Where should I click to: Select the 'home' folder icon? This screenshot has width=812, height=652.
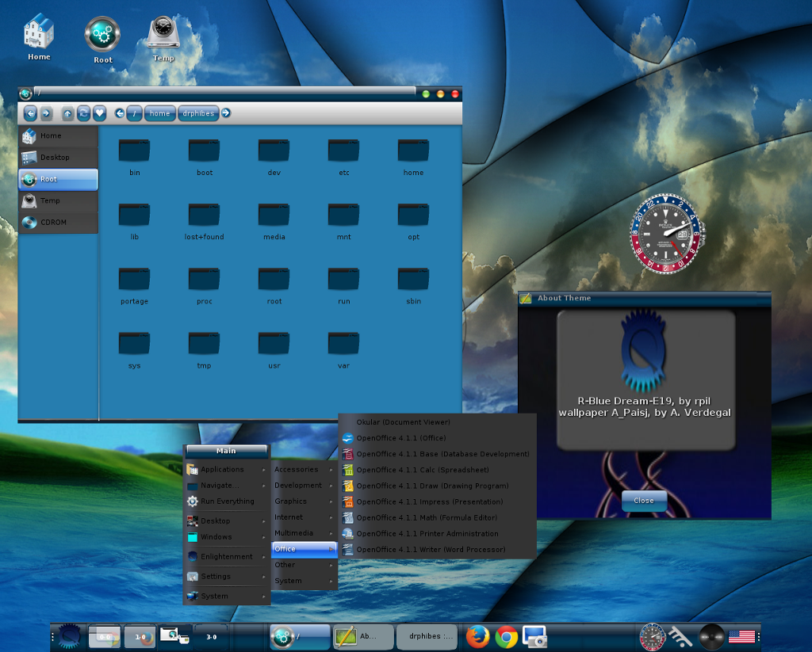tap(413, 156)
